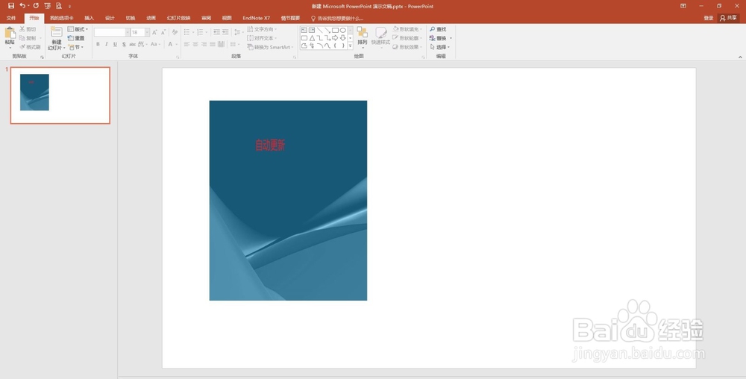The height and width of the screenshot is (379, 746).
Task: Switch to the 幻灯片放映 tab
Action: [178, 18]
